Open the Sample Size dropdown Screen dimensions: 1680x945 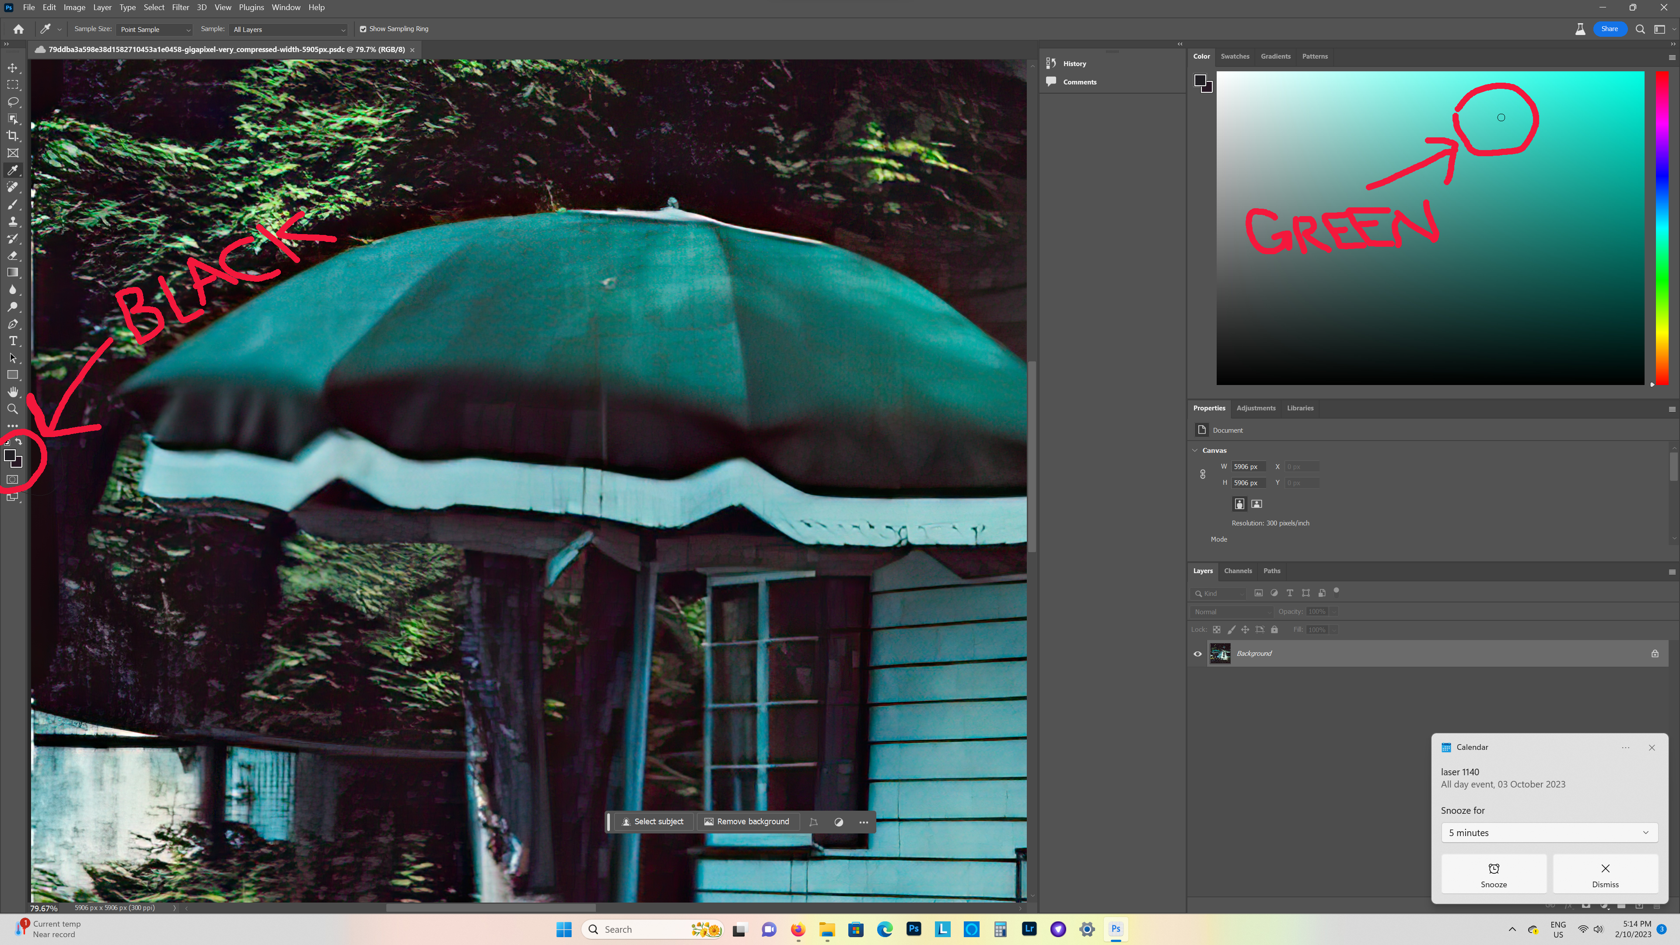(154, 29)
